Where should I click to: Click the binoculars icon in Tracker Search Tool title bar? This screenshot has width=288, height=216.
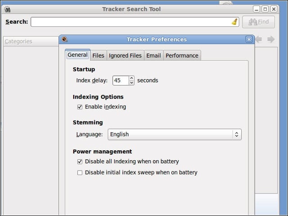coord(7,9)
